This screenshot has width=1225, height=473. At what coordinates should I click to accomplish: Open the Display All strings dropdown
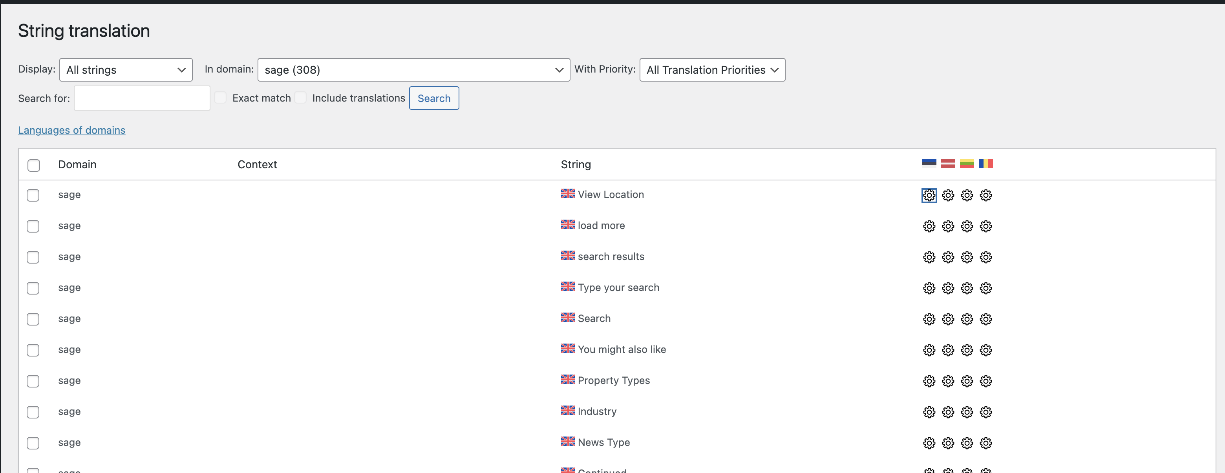pyautogui.click(x=126, y=70)
